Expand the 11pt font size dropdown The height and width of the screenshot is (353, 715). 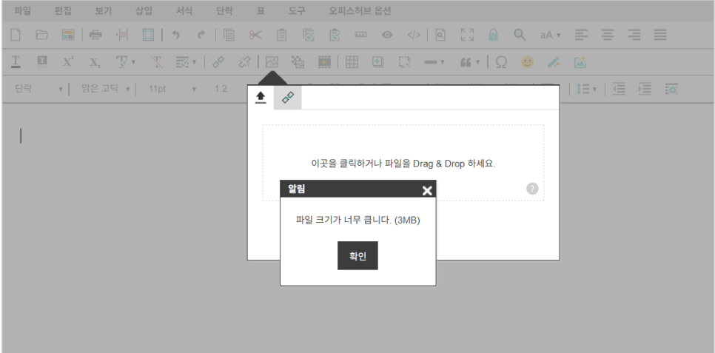[x=172, y=89]
